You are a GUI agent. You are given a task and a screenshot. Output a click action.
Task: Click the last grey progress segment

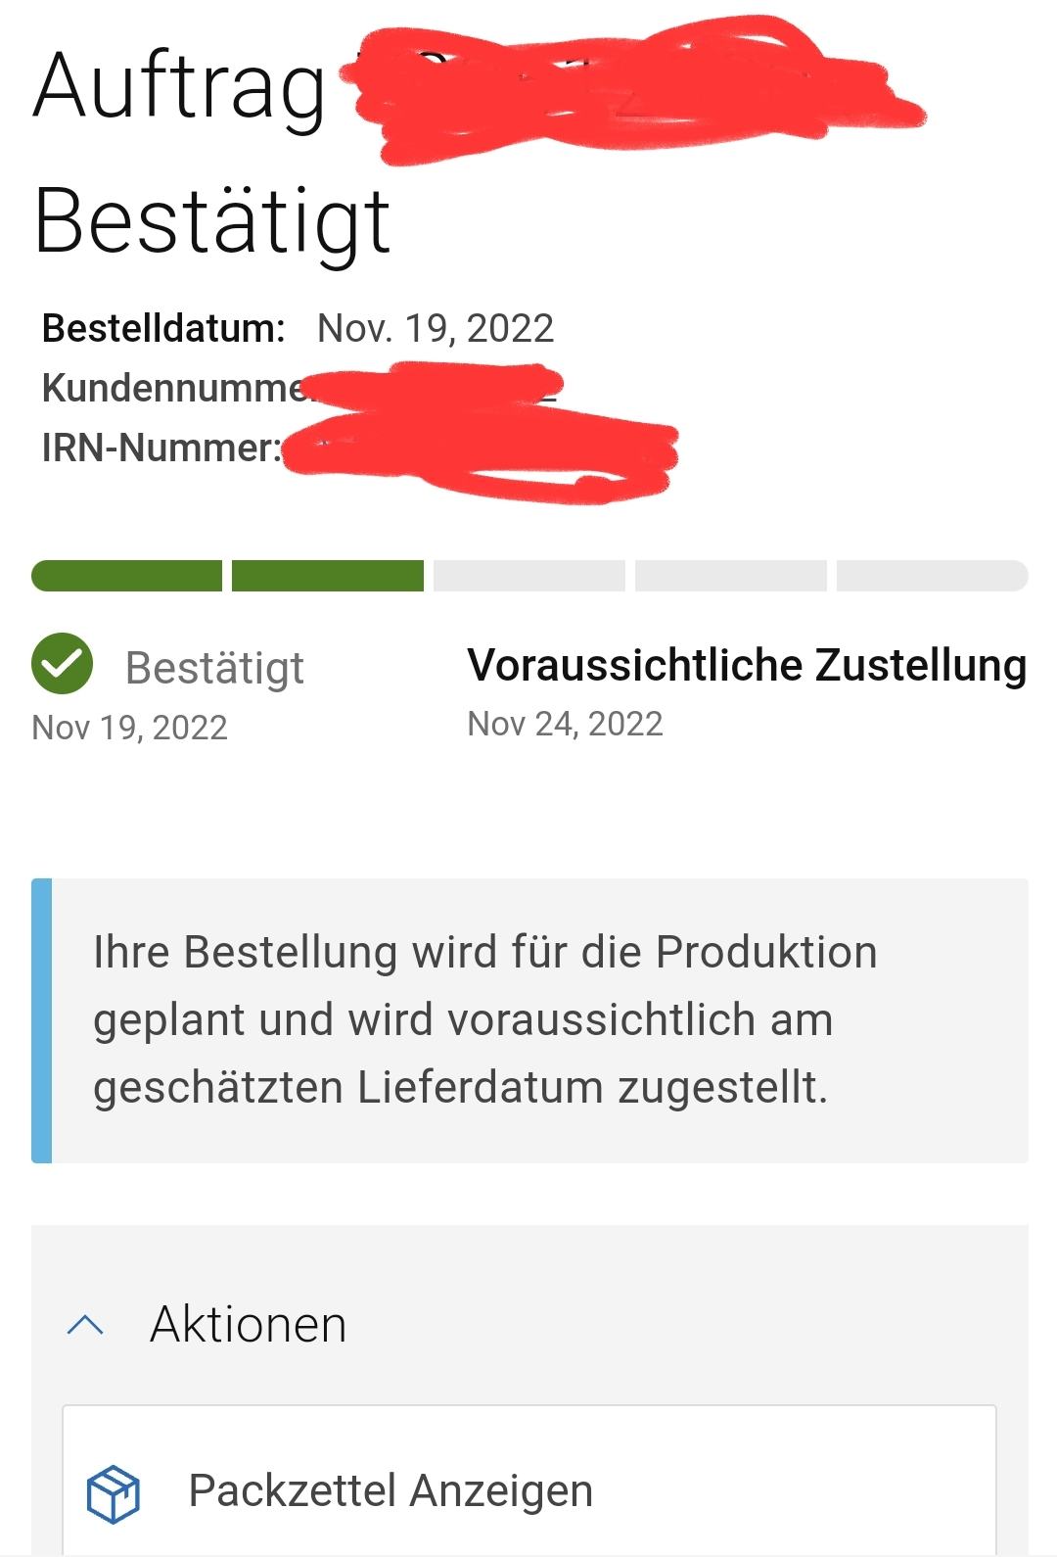(931, 576)
